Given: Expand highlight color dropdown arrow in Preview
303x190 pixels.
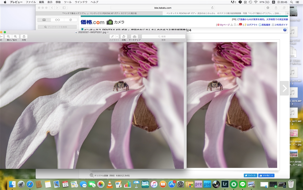Looking at the screenshot, I should click(x=117, y=36).
